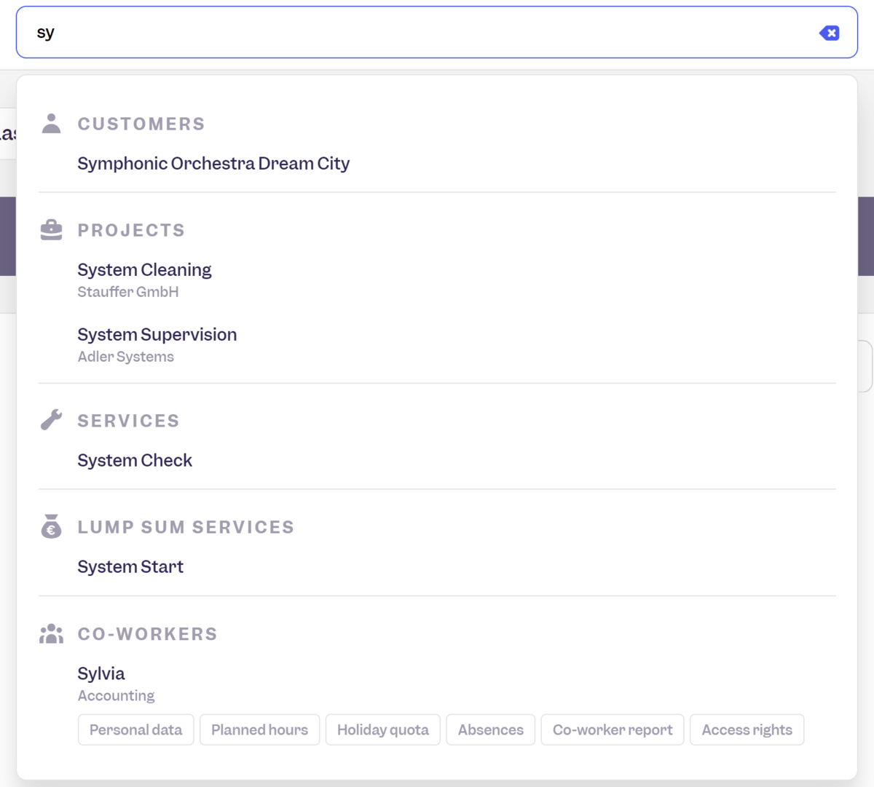Select the System Start lump sum service
The width and height of the screenshot is (874, 787).
(x=130, y=567)
